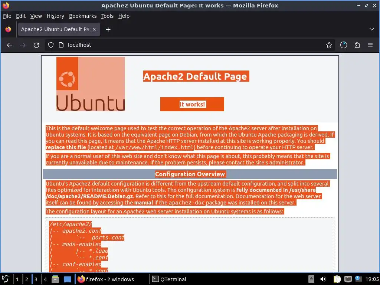
Task: Open the Firefox extensions puzzle icon
Action: click(357, 45)
